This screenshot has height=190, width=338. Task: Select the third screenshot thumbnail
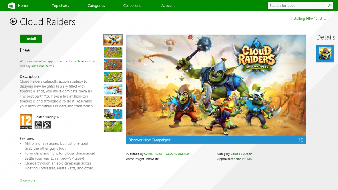point(113,65)
